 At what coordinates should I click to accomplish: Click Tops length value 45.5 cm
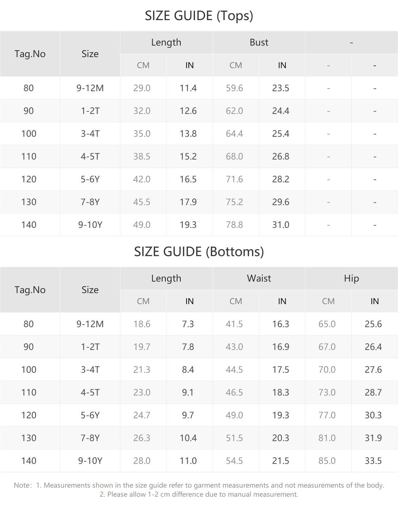[142, 202]
